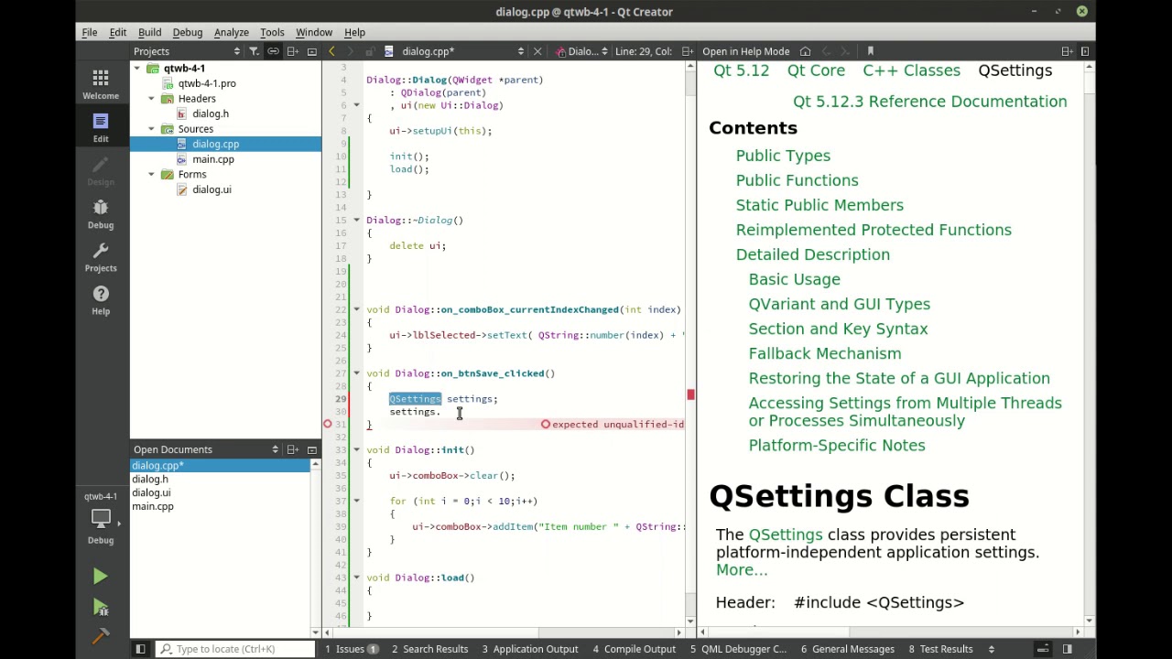
Task: Build the project with hammer icon
Action: coord(101,635)
